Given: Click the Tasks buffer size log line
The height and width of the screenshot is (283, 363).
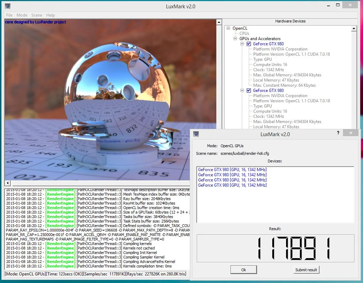Looking at the screenshot, I should 89,217.
